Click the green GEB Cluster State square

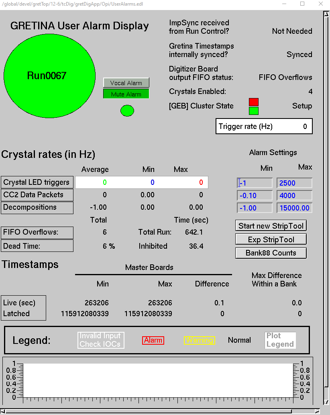coord(254,110)
